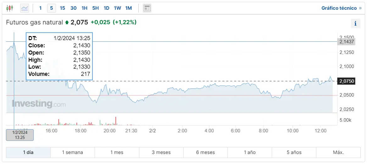Screen dimensions: 367x164
Task: Select the 5 minute interval
Action: tap(52, 8)
